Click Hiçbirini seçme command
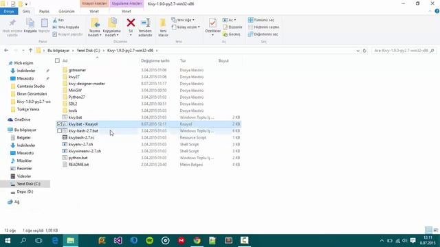The image size is (440, 247). coord(264,27)
